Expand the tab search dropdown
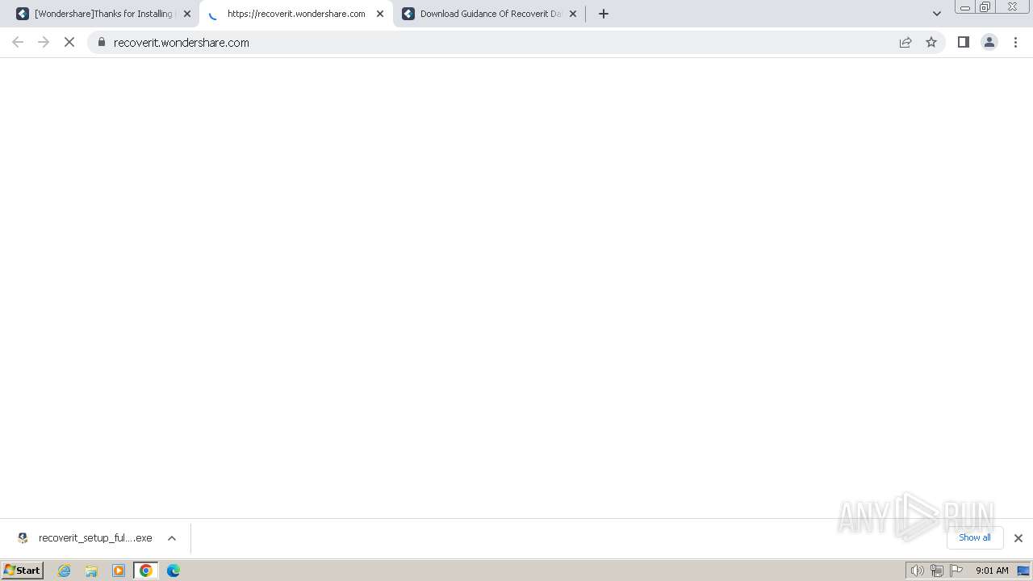Screen dimensions: 1033x581 point(937,14)
